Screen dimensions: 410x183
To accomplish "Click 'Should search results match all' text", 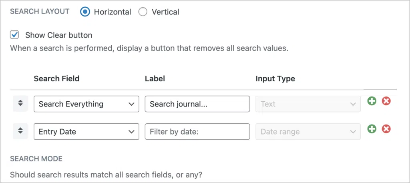I will [x=106, y=174].
